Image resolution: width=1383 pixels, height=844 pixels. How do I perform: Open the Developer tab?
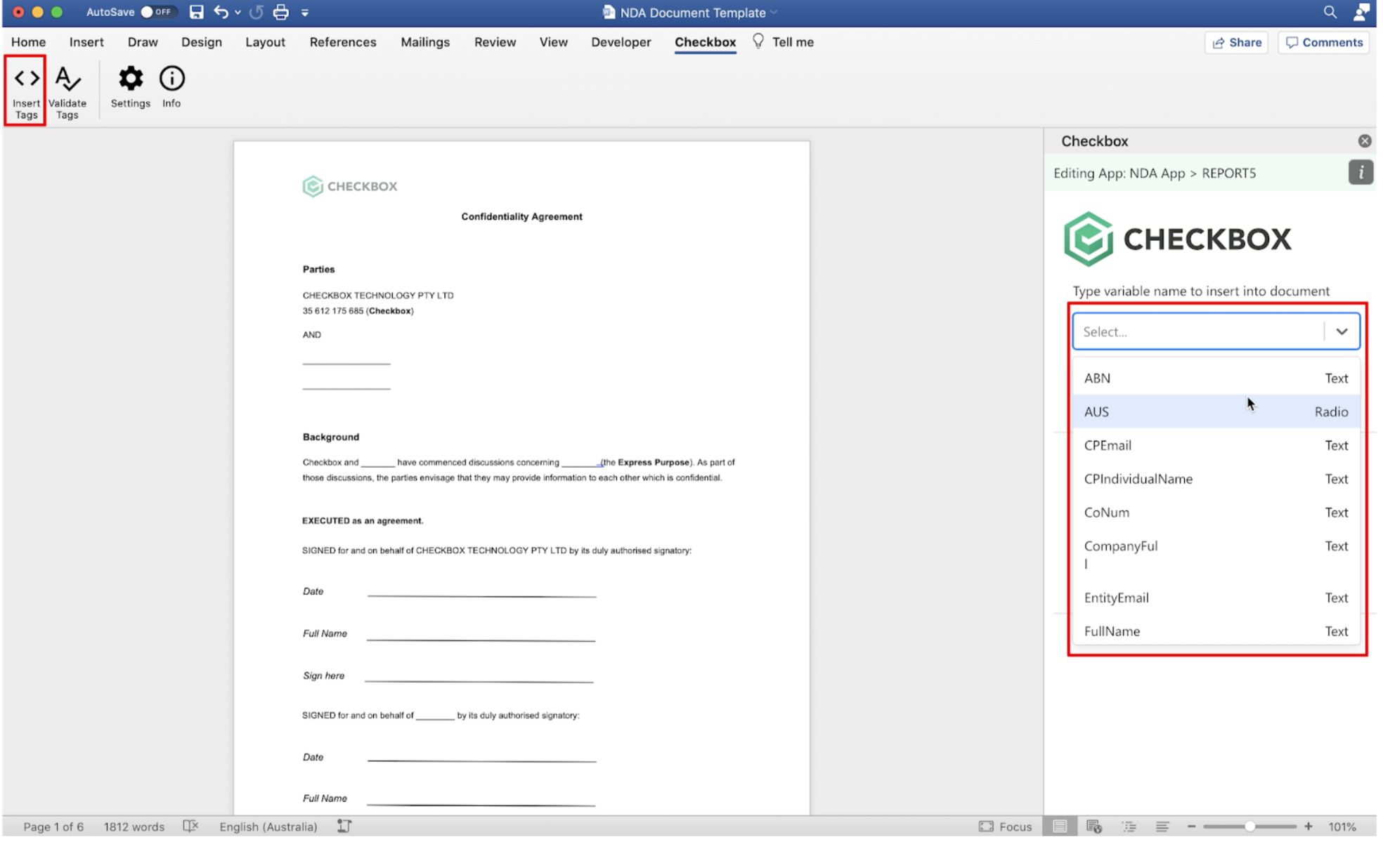pos(621,42)
